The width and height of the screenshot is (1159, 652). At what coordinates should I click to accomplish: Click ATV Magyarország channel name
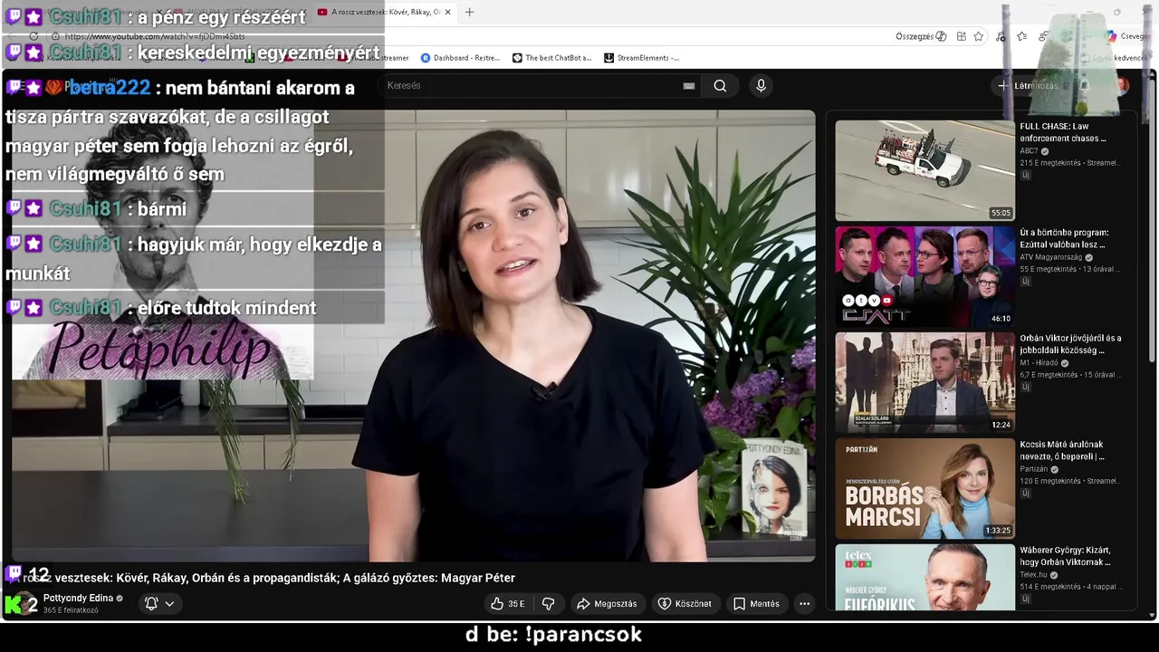point(1050,257)
